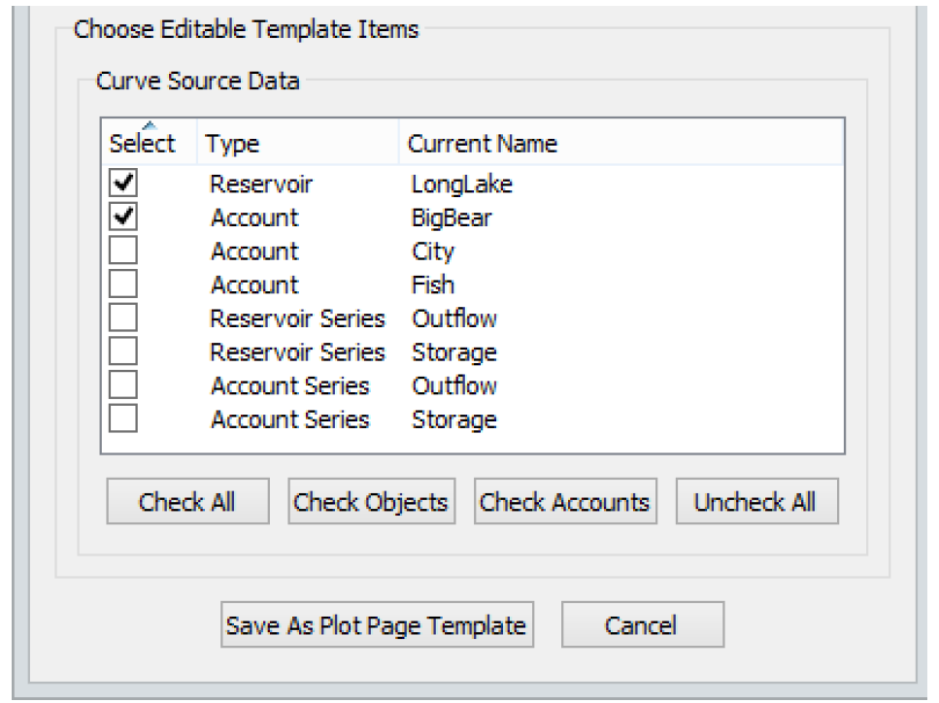The image size is (939, 703).
Task: Click Save As Plot Page Template
Action: 377,625
